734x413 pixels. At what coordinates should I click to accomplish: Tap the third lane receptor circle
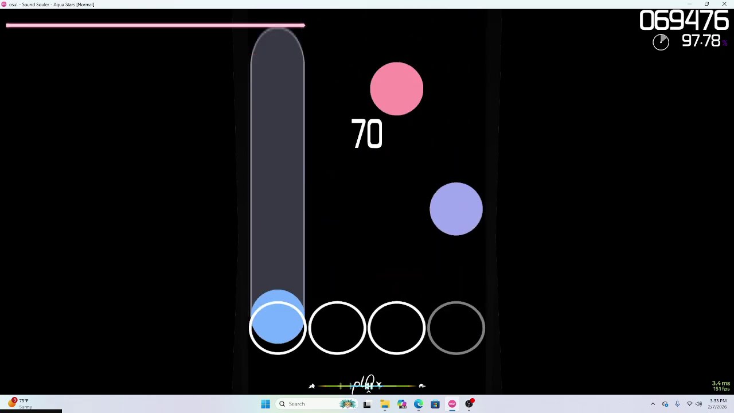coord(397,328)
